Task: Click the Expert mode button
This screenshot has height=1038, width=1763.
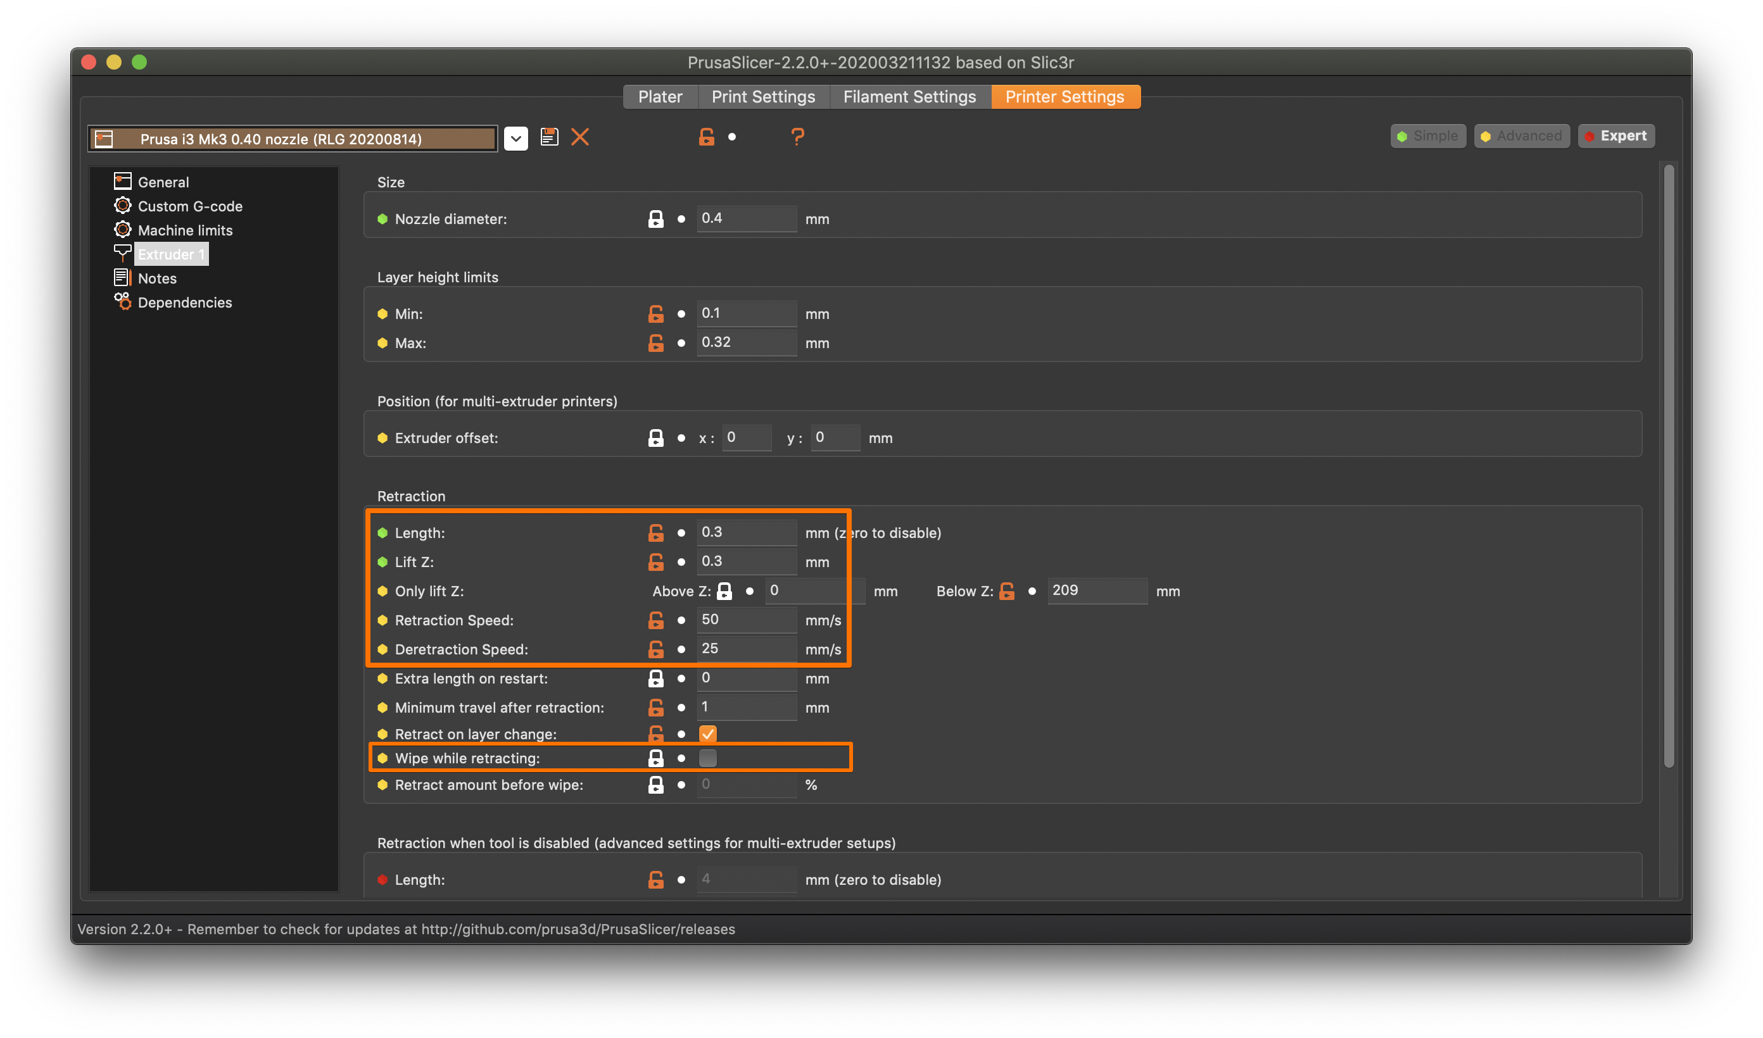Action: [x=1616, y=135]
